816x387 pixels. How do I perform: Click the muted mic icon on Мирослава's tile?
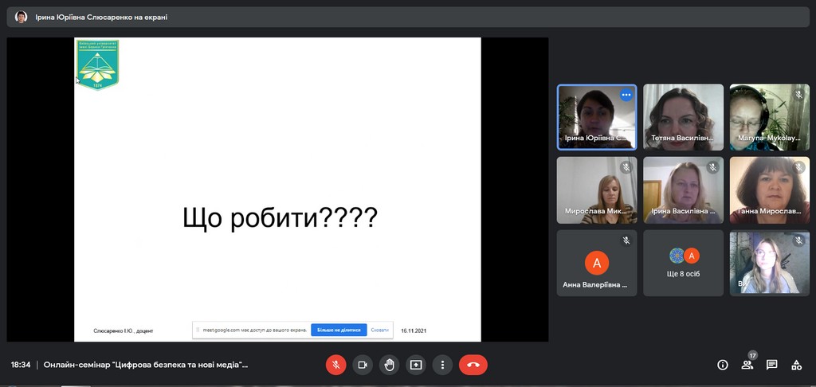pos(626,167)
